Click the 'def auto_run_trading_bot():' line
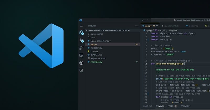Image resolution: width=210 pixels, height=110 pixels. click(x=168, y=64)
